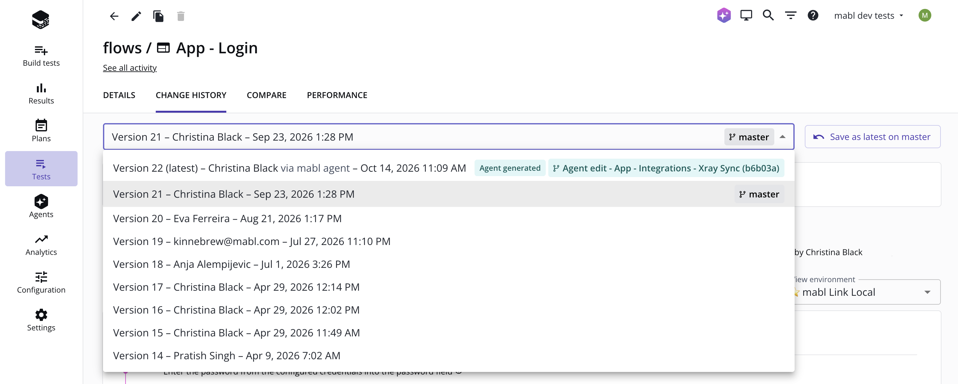The width and height of the screenshot is (958, 384).
Task: Click the trash delete icon
Action: point(181,16)
